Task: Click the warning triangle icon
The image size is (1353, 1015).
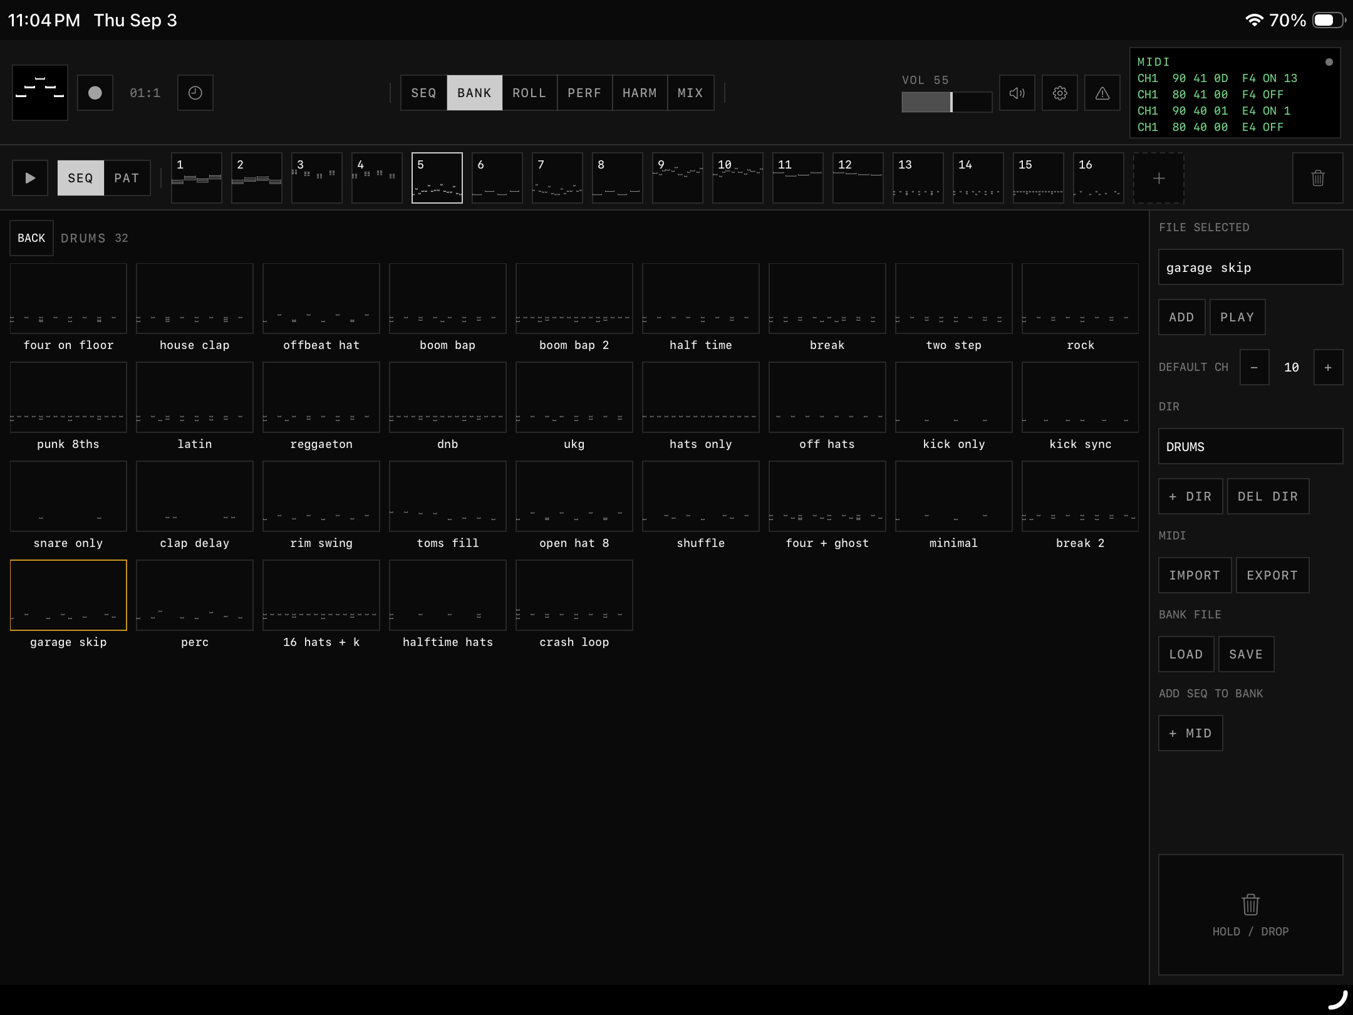Action: (1102, 93)
